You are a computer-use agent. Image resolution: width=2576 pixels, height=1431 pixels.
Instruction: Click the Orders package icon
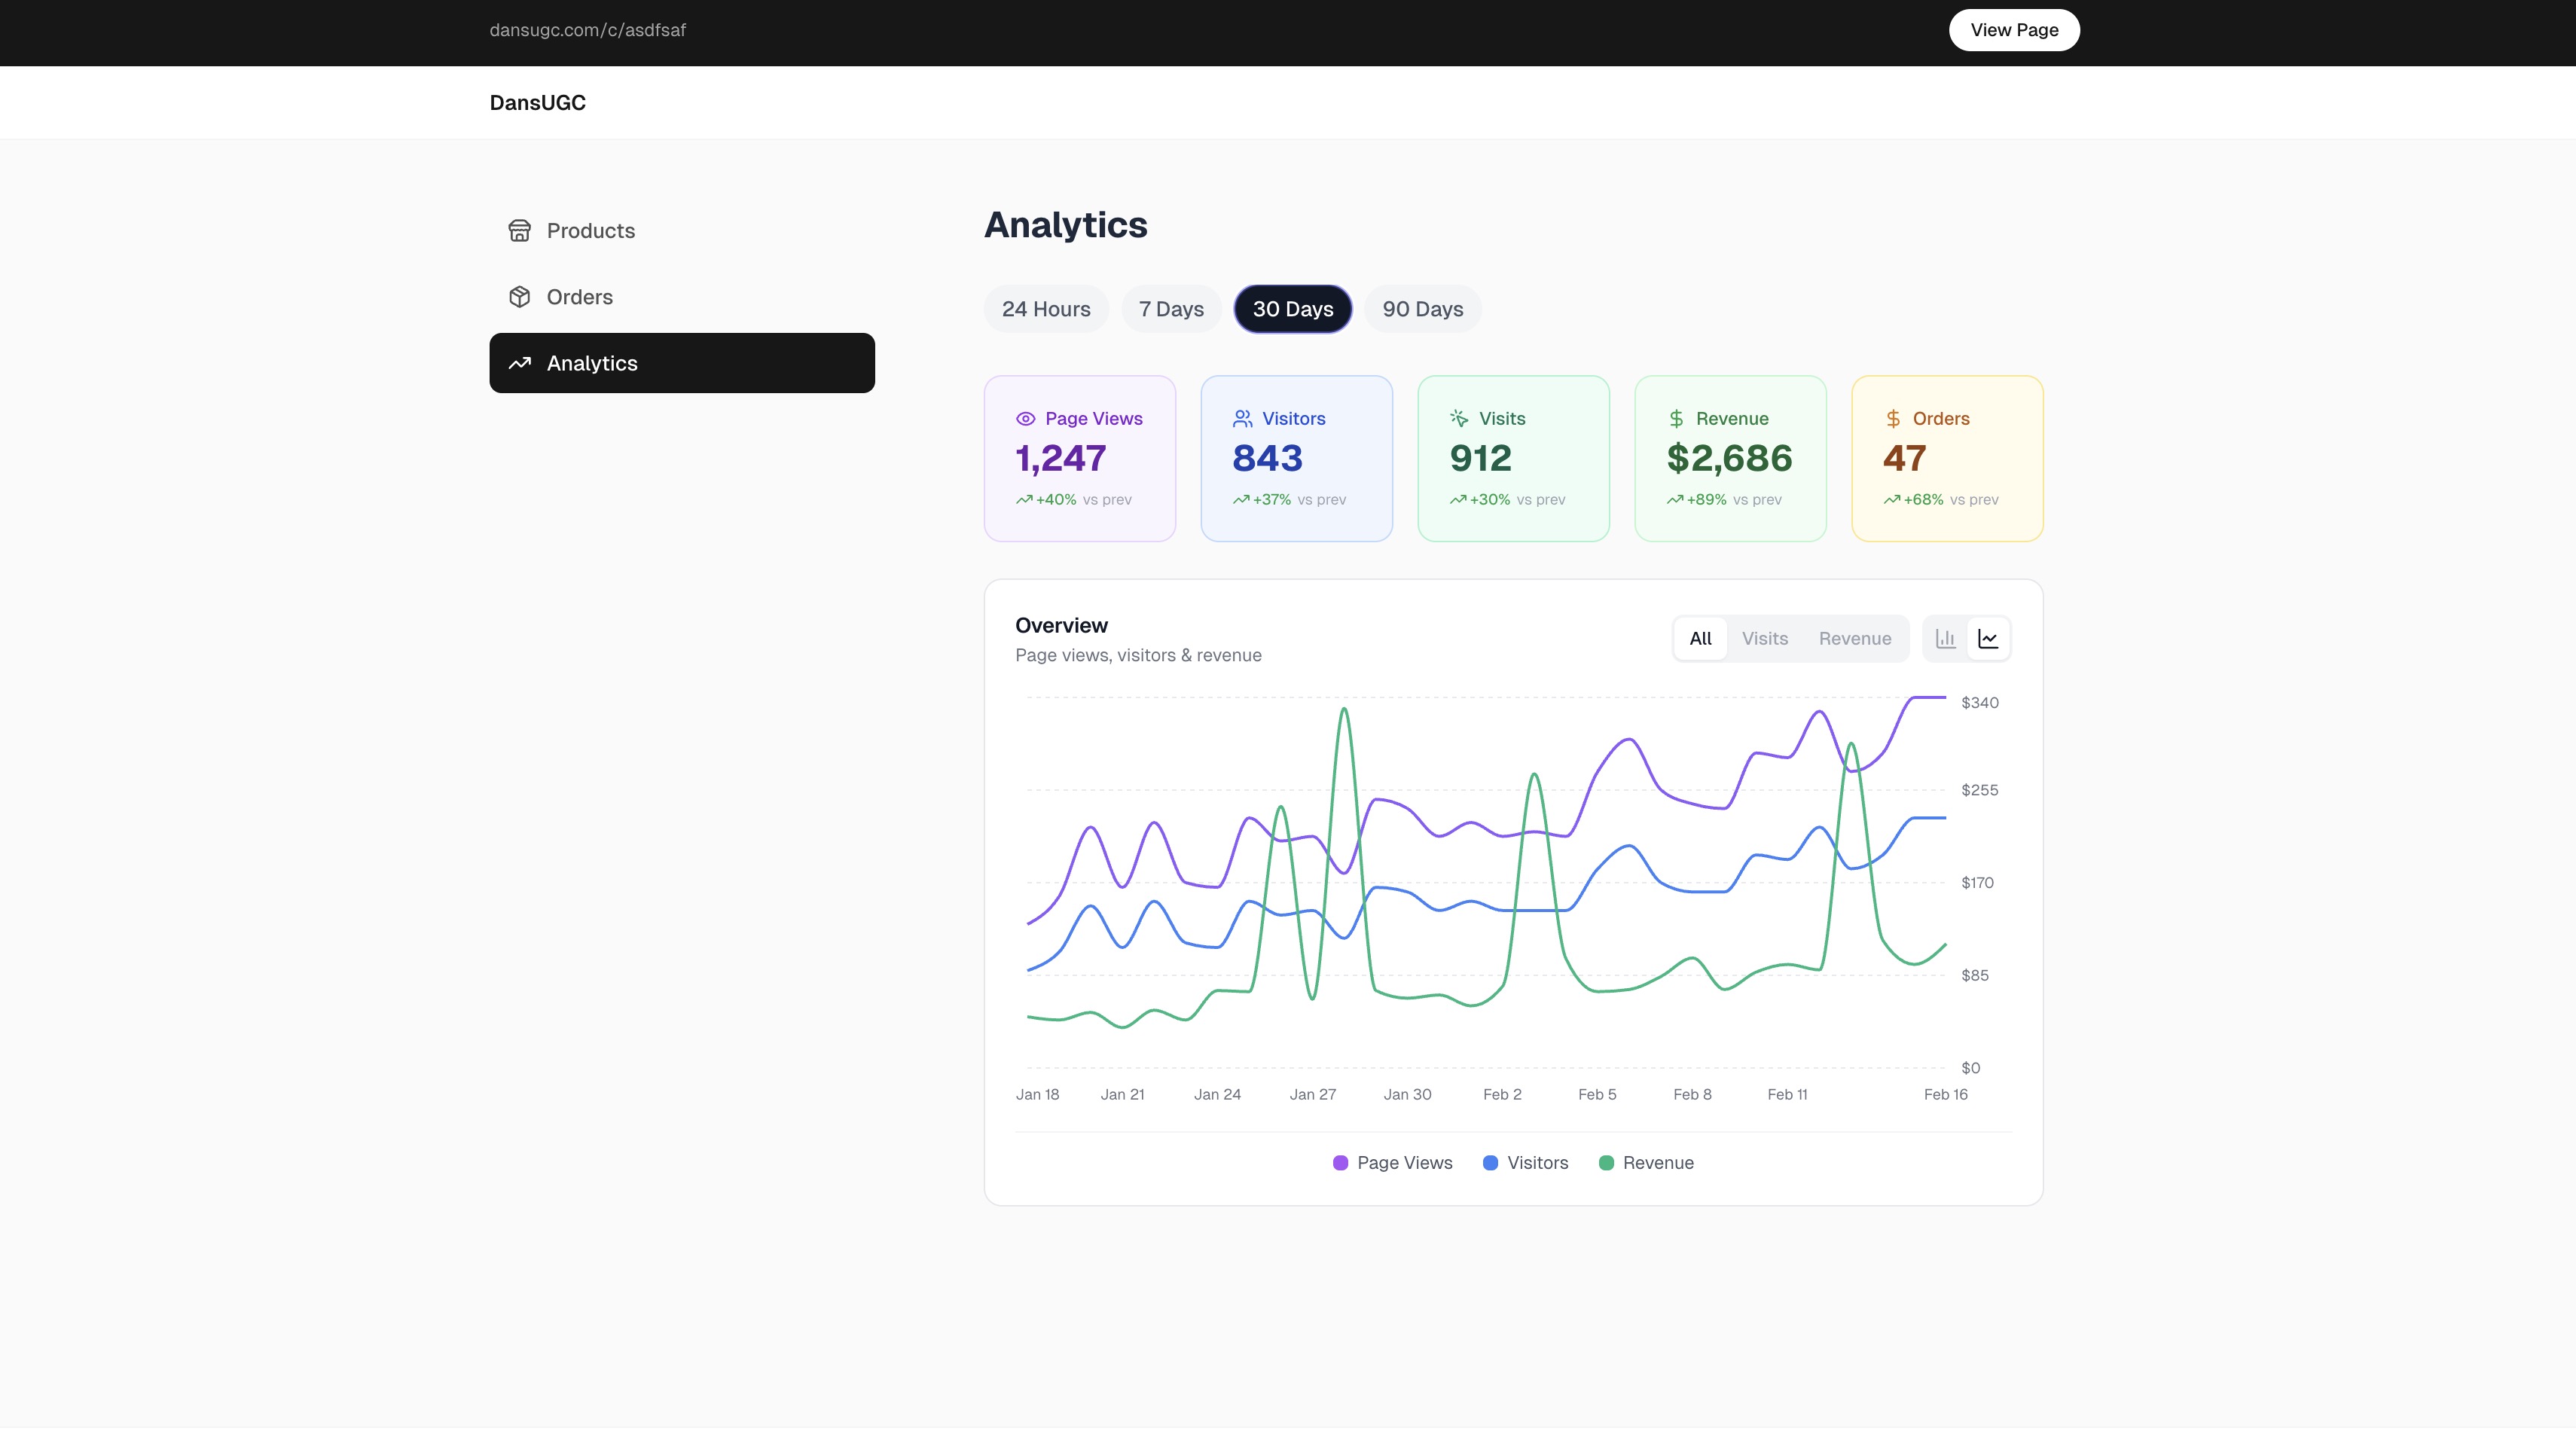click(x=519, y=297)
